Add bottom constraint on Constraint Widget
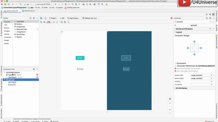Screen dimensions: 218x122 click(194, 55)
